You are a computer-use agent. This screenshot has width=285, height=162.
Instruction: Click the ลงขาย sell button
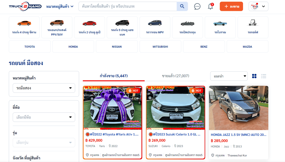(231, 6)
